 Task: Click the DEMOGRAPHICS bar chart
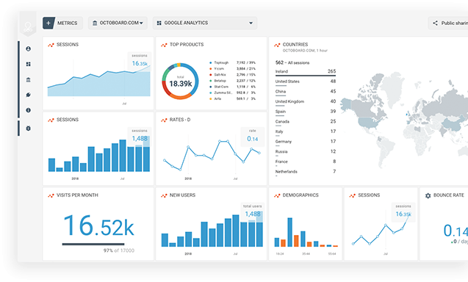coord(306,233)
